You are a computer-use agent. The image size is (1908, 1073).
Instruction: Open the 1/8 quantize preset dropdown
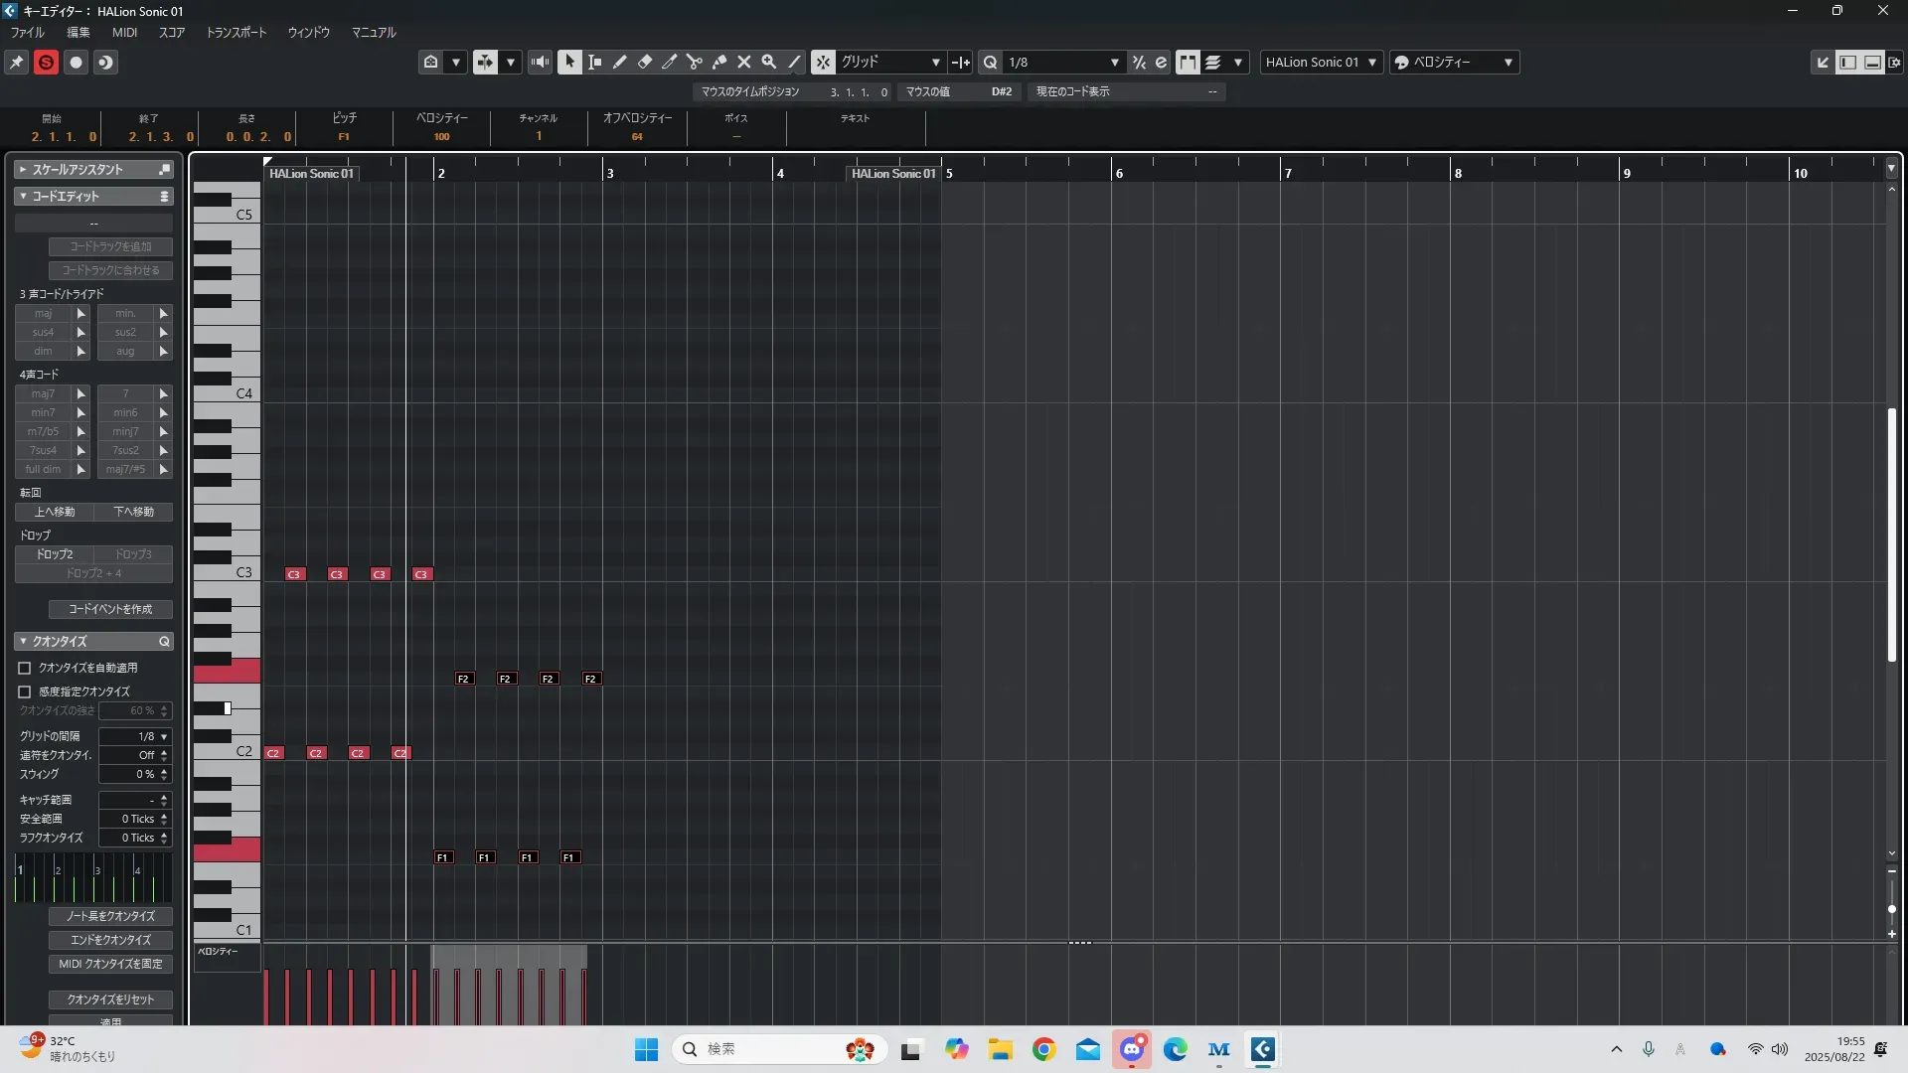[1063, 62]
